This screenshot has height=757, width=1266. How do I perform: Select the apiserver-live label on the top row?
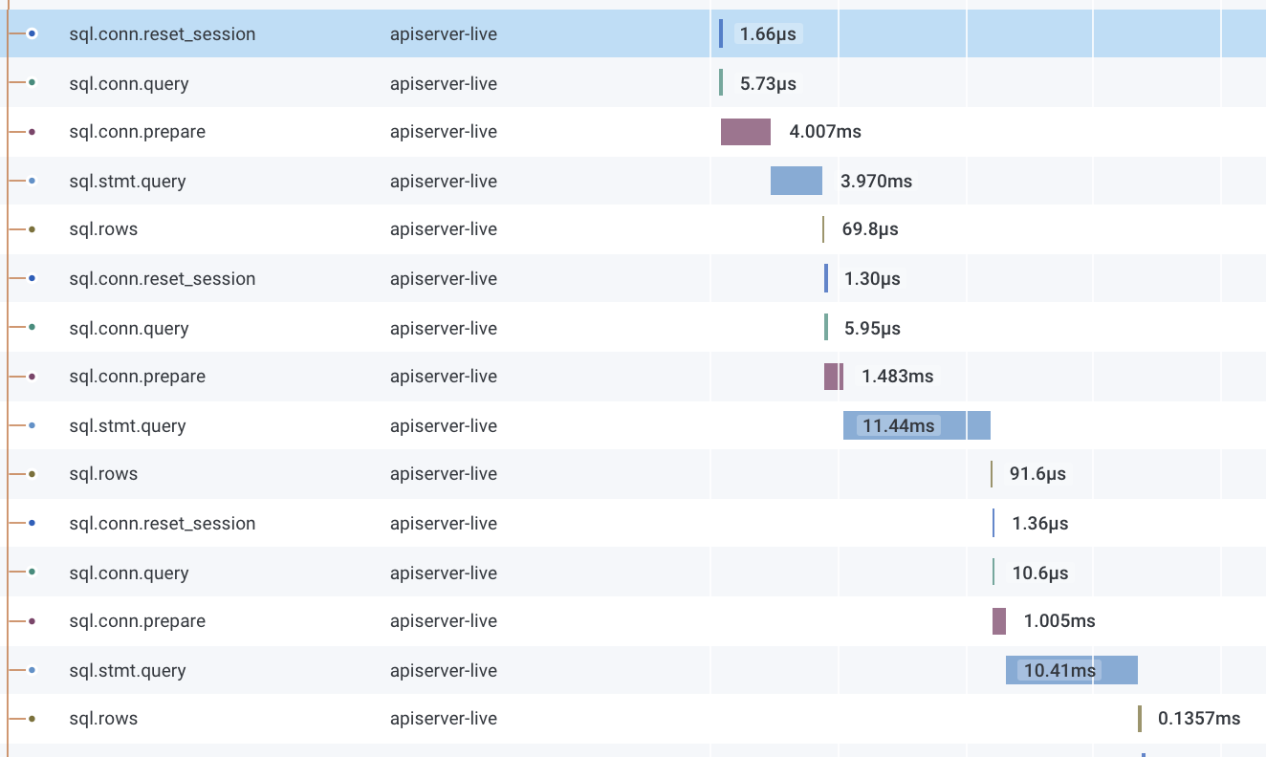pos(444,33)
